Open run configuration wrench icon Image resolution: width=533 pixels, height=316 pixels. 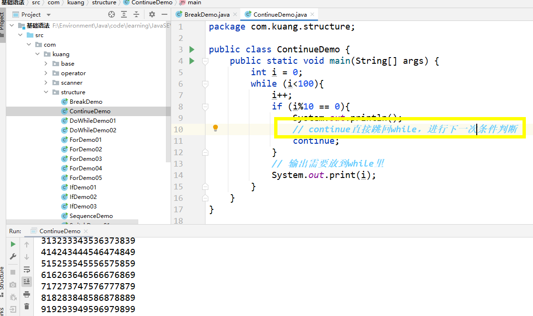click(x=13, y=257)
